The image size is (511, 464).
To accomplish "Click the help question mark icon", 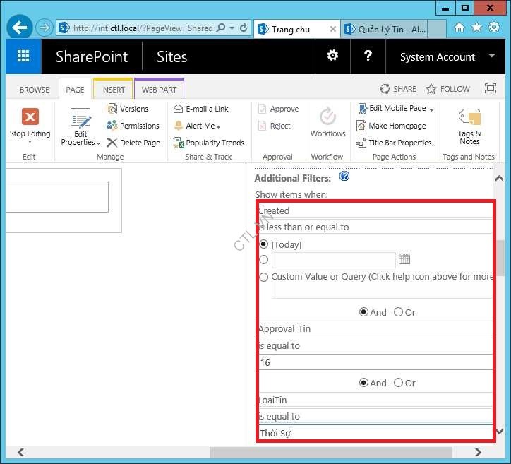I will click(x=368, y=56).
